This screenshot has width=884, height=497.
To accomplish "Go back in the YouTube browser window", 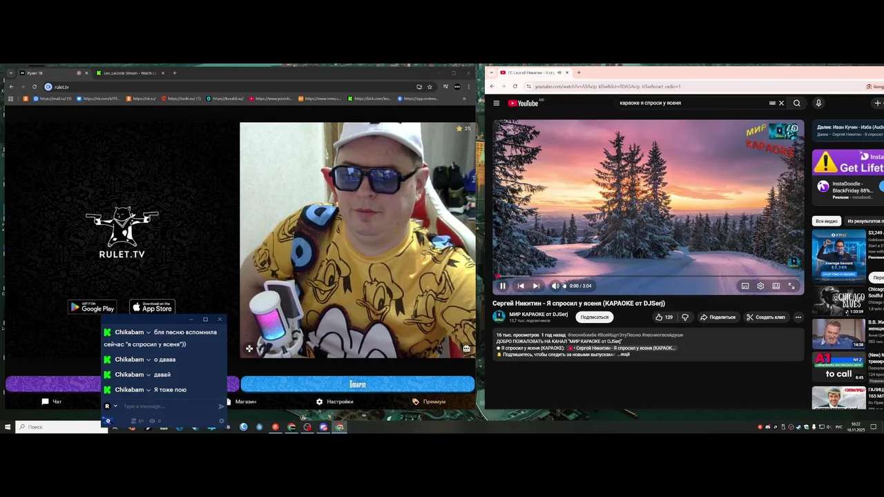I will 492,86.
